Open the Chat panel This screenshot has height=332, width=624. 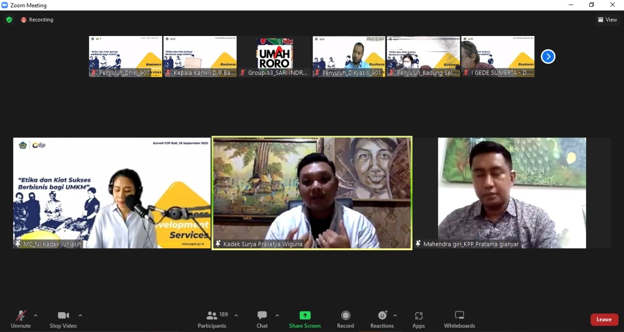tap(262, 319)
